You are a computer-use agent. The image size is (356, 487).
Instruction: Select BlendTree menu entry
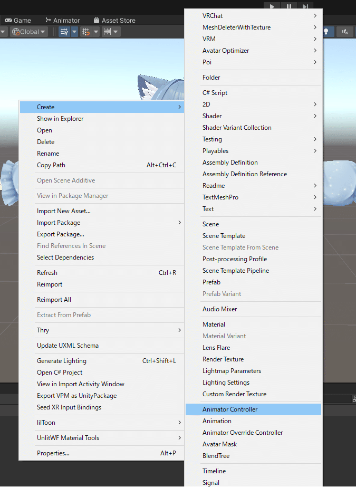point(253,456)
